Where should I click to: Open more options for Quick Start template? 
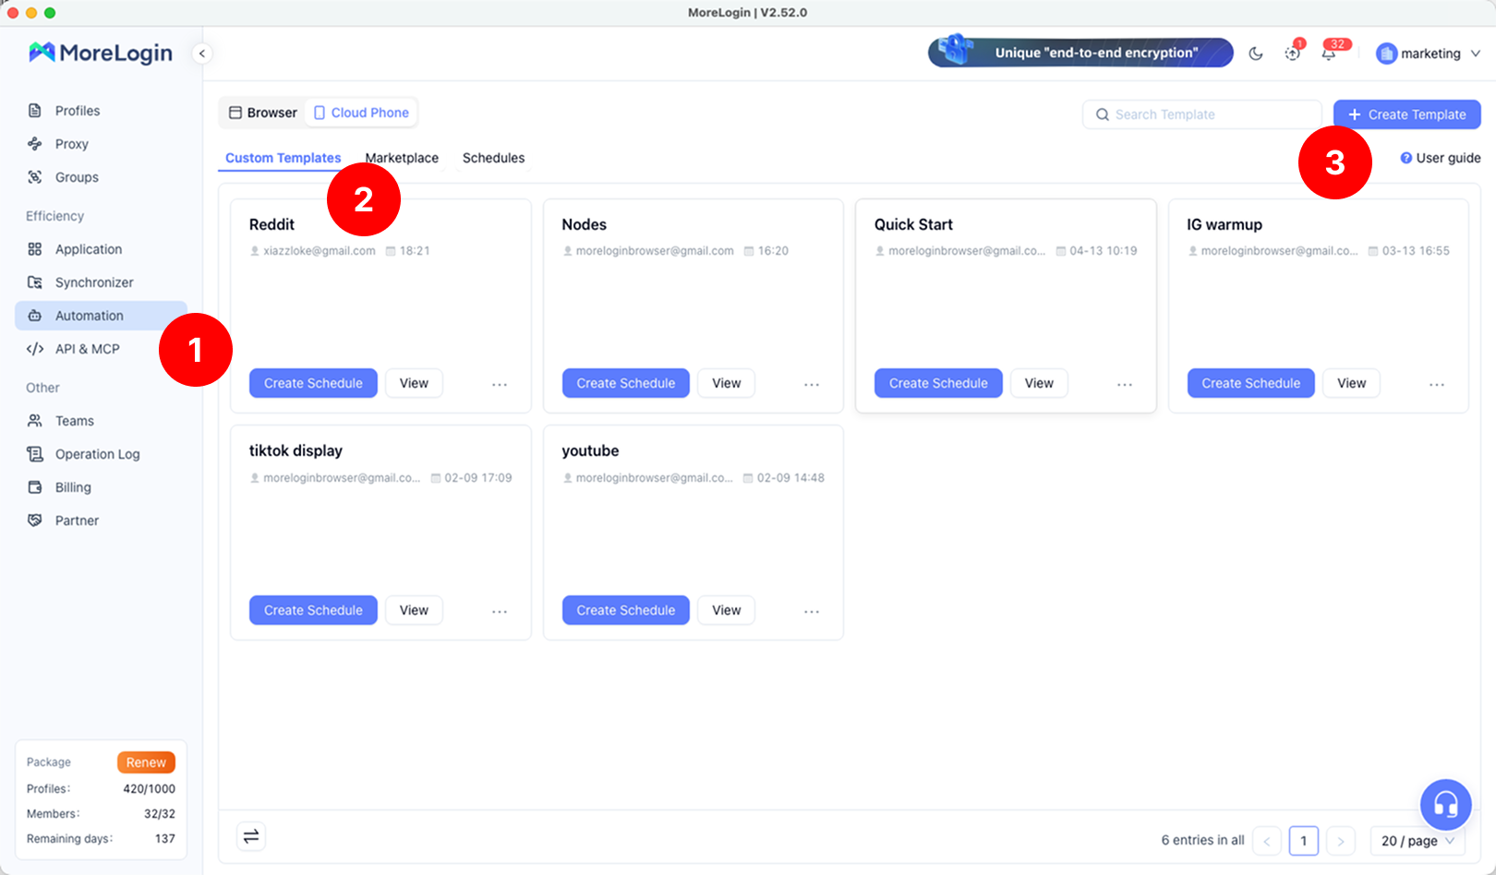point(1125,384)
